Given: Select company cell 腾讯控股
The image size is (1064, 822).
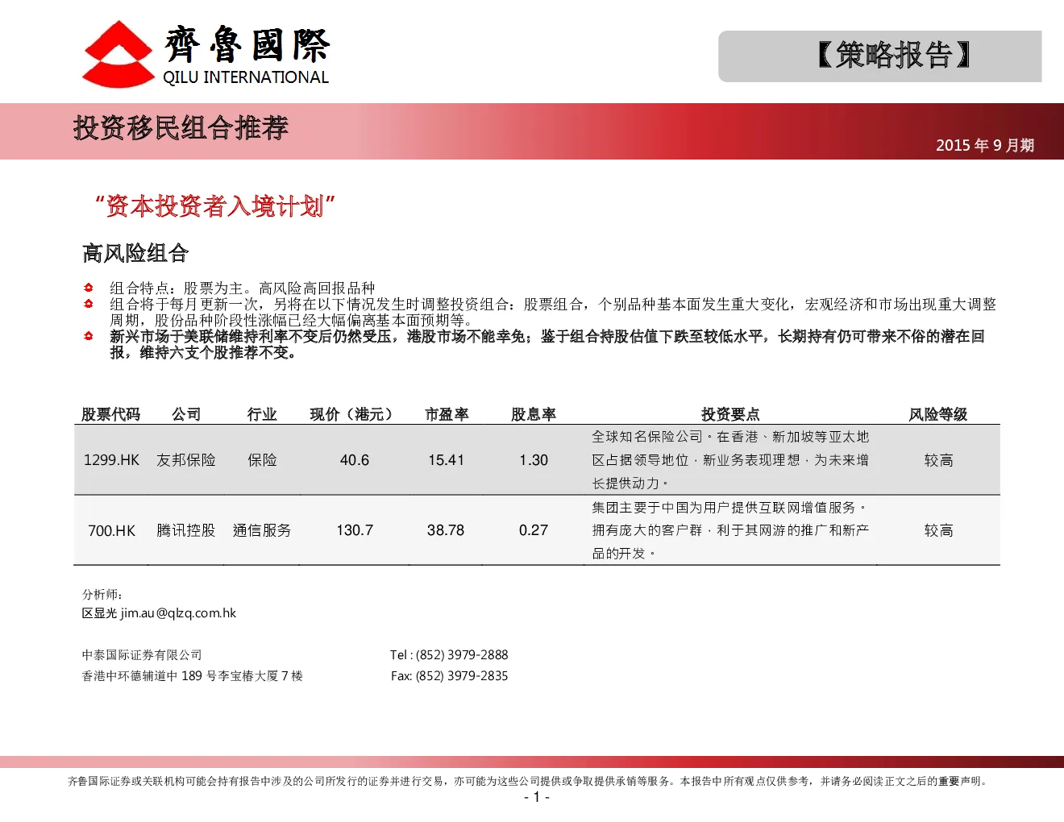Looking at the screenshot, I should click(186, 530).
